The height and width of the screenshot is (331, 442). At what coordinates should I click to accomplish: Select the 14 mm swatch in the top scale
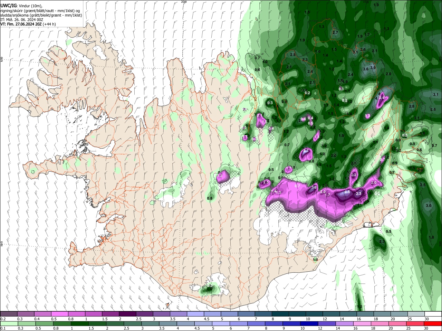click(348, 314)
